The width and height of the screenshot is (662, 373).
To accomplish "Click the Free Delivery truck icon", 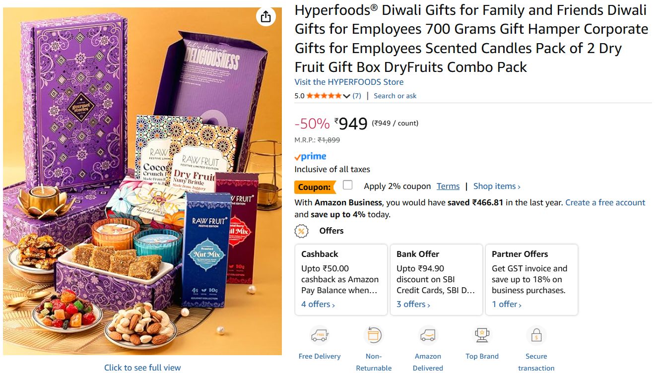I will click(320, 336).
